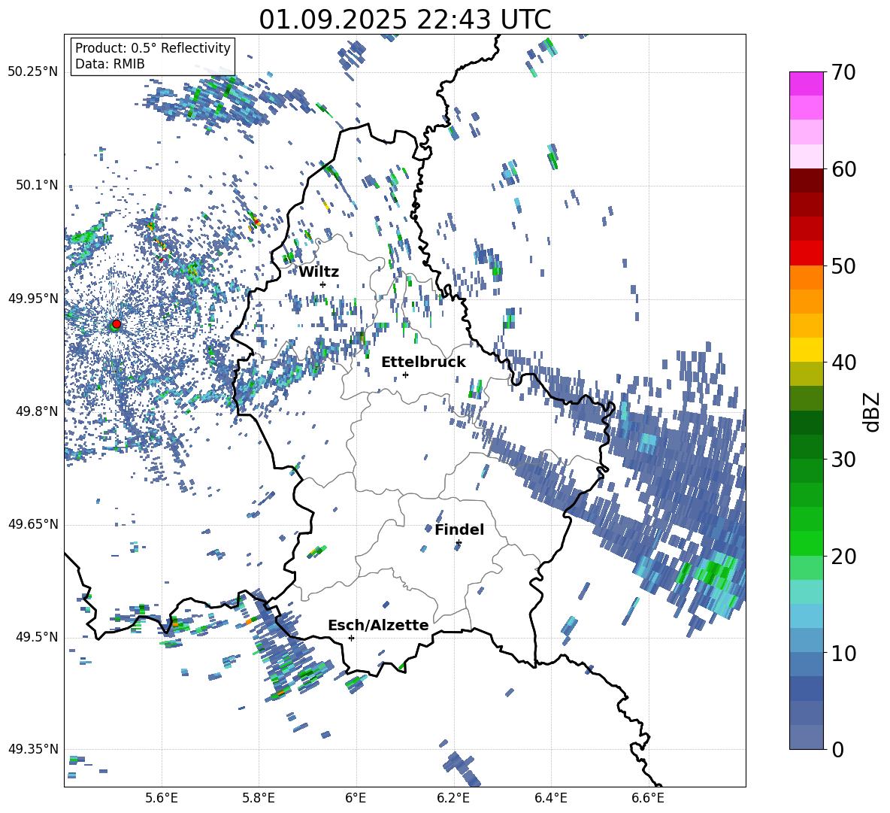Click the colorbar tick label 20
Viewport: 890px width, 813px height.
tap(843, 556)
